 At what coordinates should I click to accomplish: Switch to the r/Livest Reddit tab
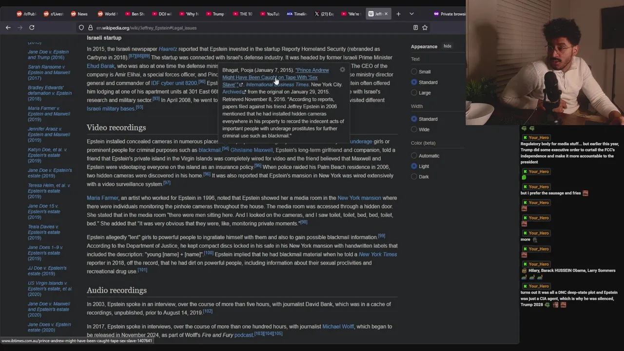click(x=54, y=14)
